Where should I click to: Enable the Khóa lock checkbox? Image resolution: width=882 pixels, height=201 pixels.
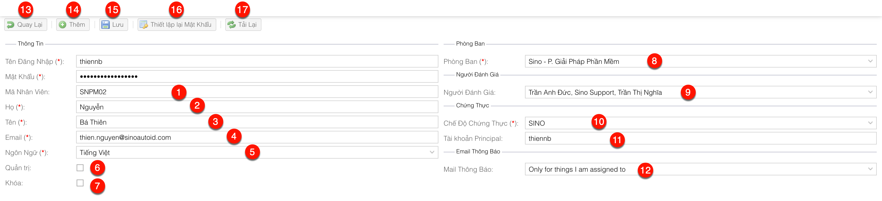80,183
